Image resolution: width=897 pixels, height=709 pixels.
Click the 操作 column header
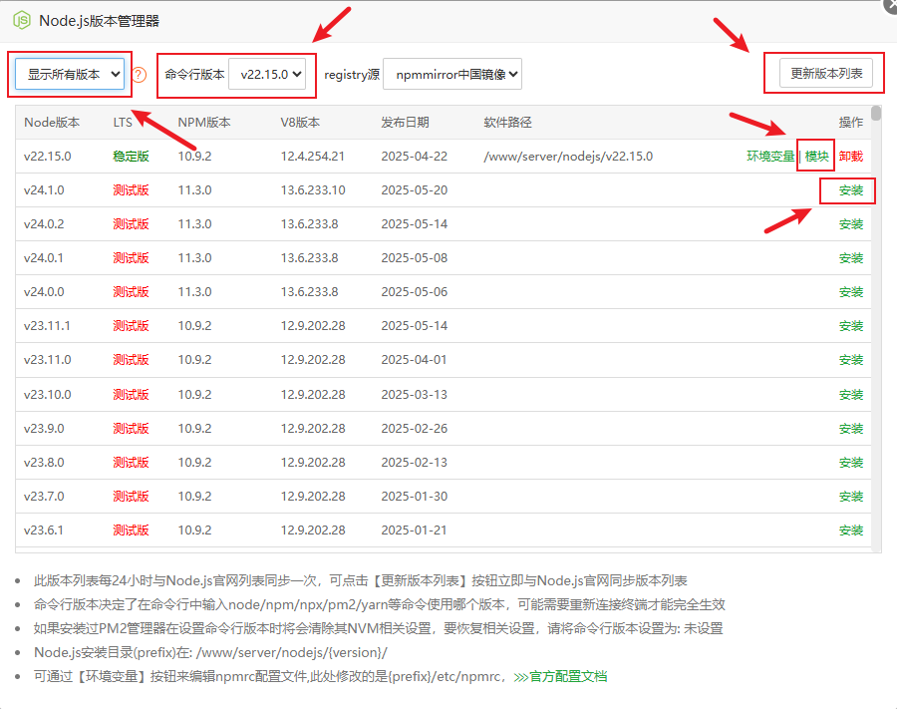pos(851,123)
